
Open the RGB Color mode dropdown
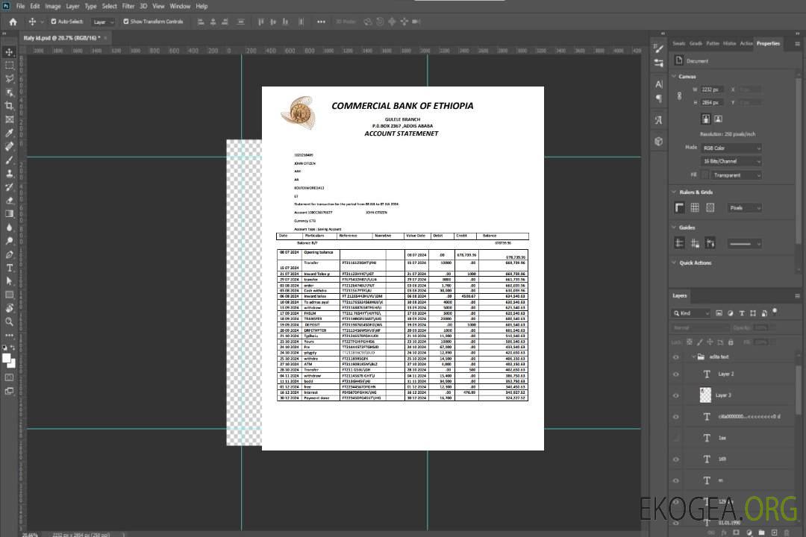pyautogui.click(x=731, y=148)
